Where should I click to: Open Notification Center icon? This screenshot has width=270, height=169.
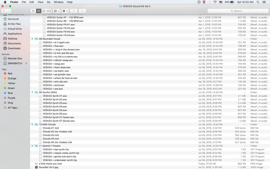tap(264, 2)
